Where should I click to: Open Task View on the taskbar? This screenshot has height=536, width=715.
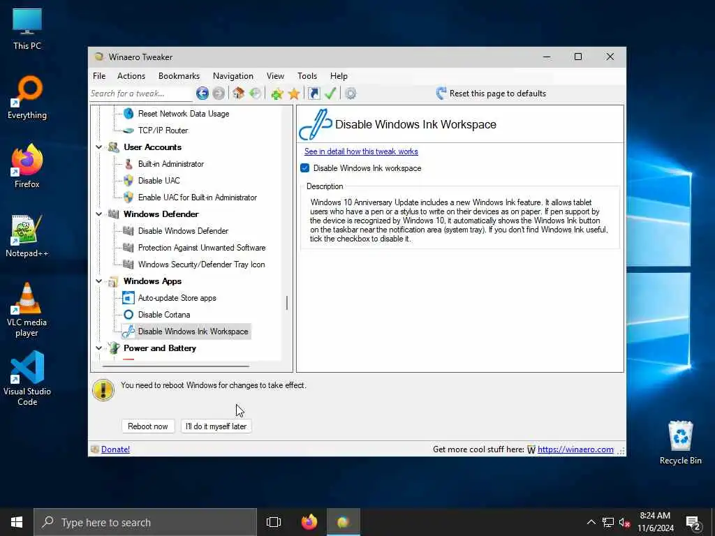coord(274,522)
